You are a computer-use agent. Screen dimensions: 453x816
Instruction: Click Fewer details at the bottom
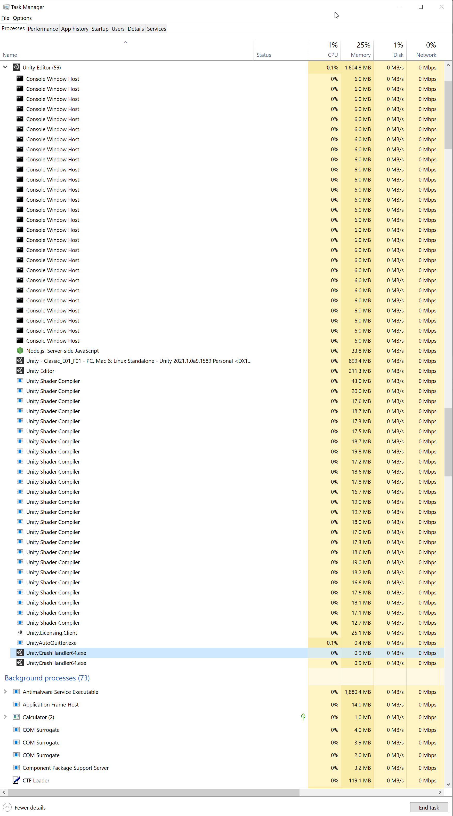[x=30, y=807]
